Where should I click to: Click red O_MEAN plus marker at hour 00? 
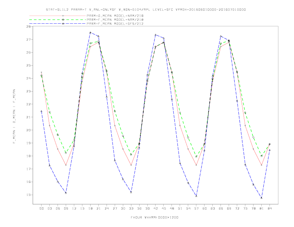42,72
